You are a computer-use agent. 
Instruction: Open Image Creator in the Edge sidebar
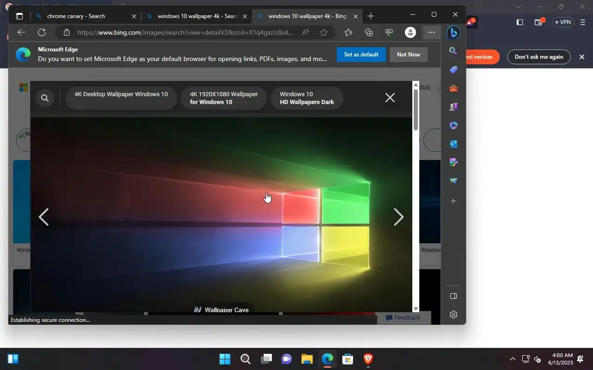click(453, 162)
